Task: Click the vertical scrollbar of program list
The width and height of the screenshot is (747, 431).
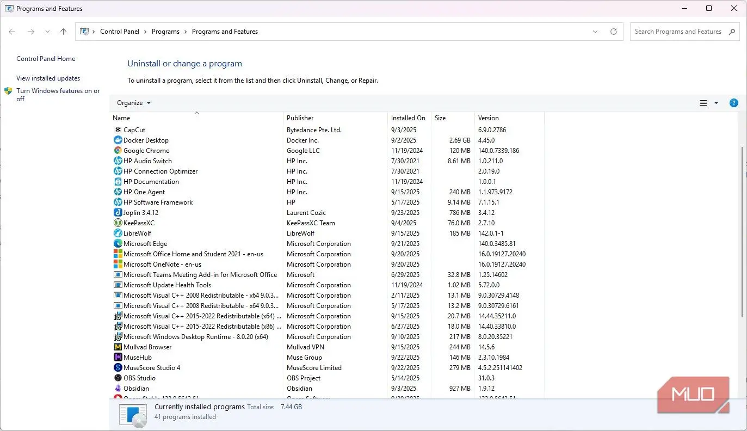Action: coord(742,232)
